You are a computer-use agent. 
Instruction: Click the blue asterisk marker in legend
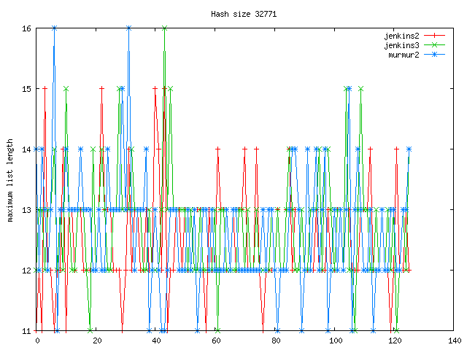tap(436, 55)
